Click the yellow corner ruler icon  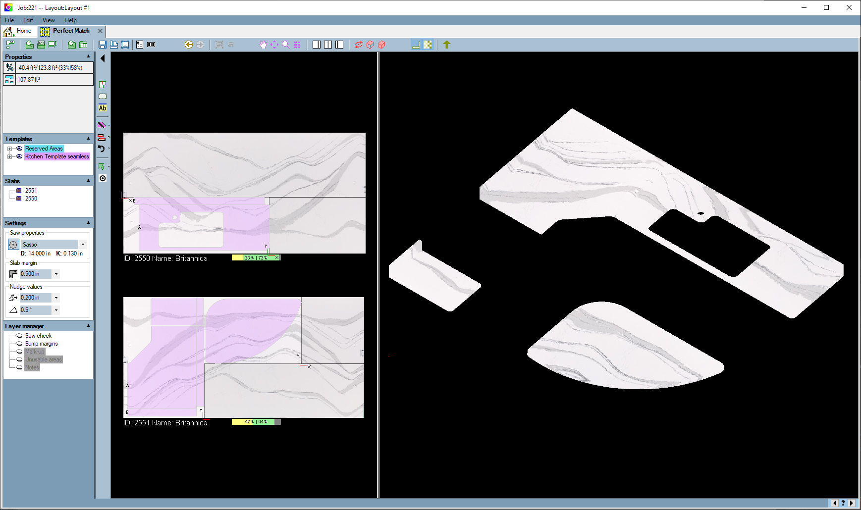[416, 45]
